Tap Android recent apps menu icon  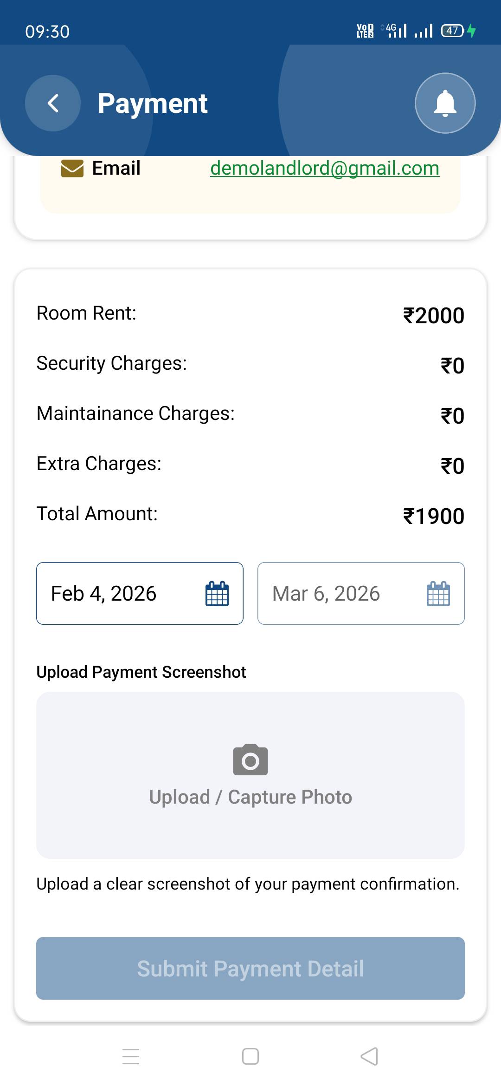point(131,1056)
